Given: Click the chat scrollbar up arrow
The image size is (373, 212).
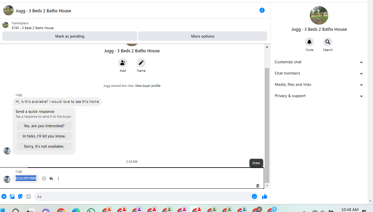Looking at the screenshot, I should tap(267, 47).
